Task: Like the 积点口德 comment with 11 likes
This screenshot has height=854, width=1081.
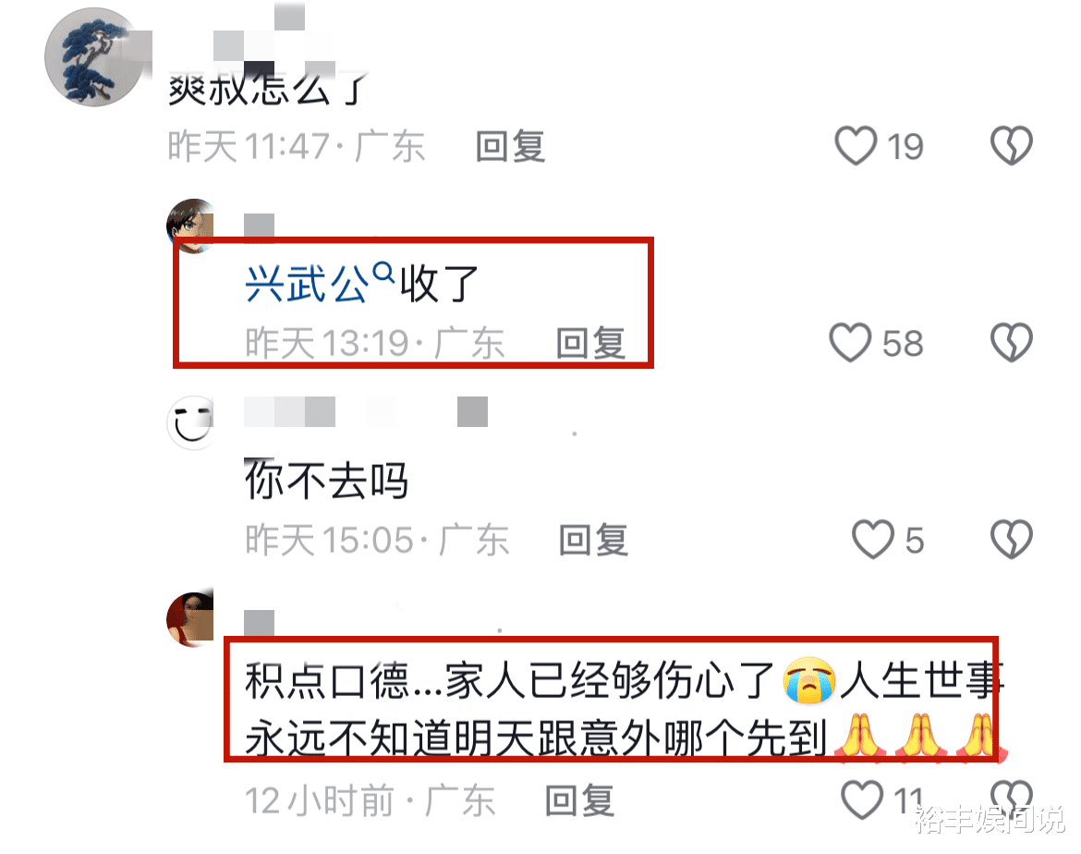Action: pyautogui.click(x=862, y=799)
